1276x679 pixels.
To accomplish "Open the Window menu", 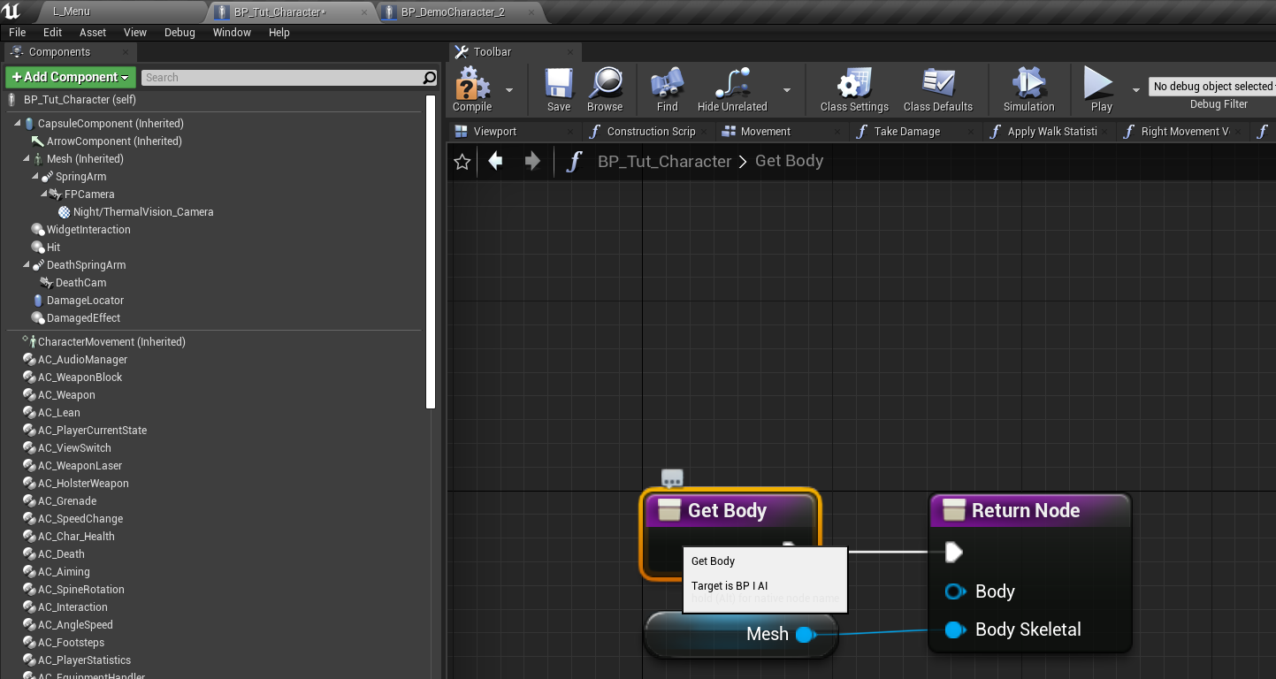I will pos(232,32).
